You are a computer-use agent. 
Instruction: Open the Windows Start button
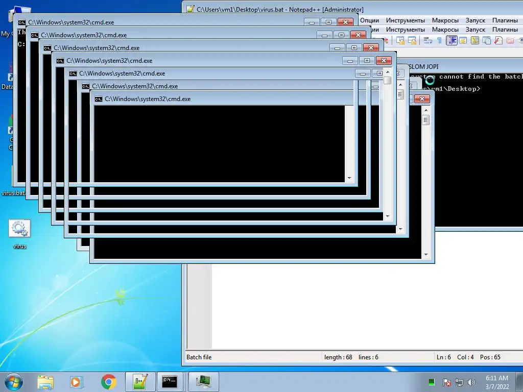click(x=14, y=382)
